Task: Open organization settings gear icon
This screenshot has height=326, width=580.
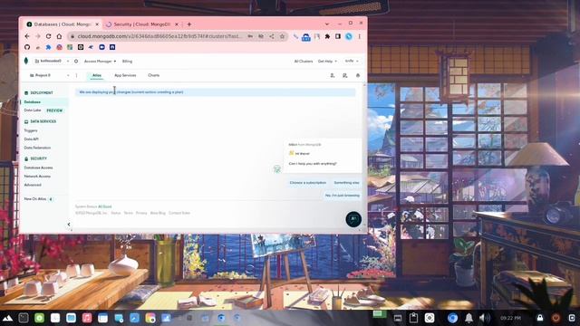Action: point(76,61)
